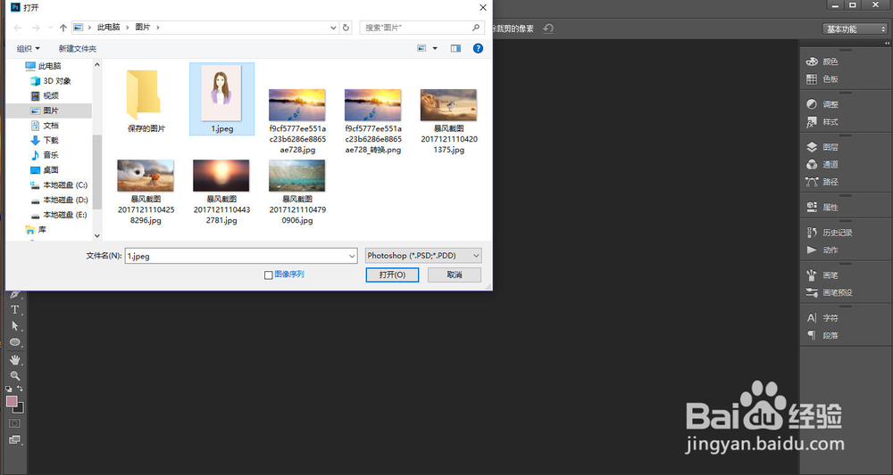Viewport: 893px width, 475px height.
Task: Open the dark background color picker
Action: pos(20,409)
